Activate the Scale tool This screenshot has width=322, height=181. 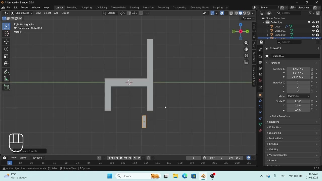click(x=6, y=56)
